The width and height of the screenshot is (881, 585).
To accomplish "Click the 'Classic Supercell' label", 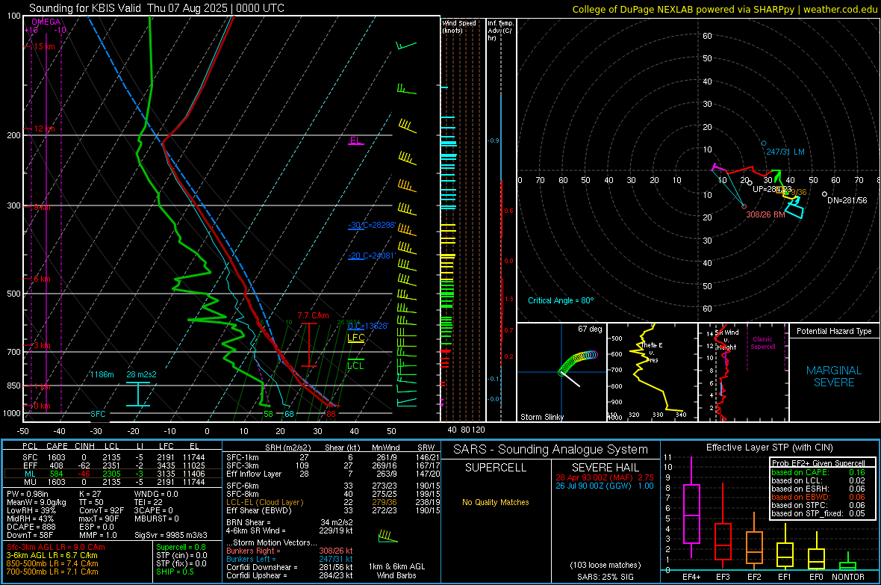I will point(763,343).
